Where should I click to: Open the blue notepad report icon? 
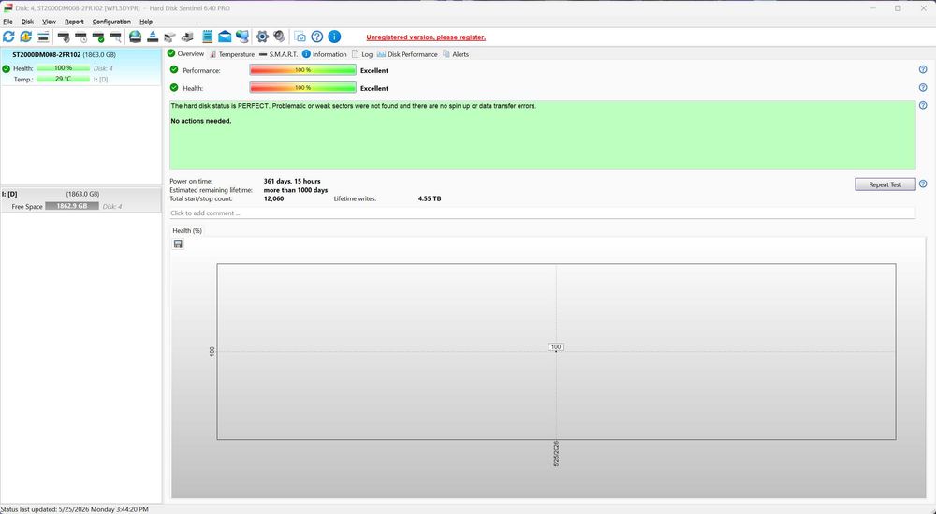pos(207,37)
